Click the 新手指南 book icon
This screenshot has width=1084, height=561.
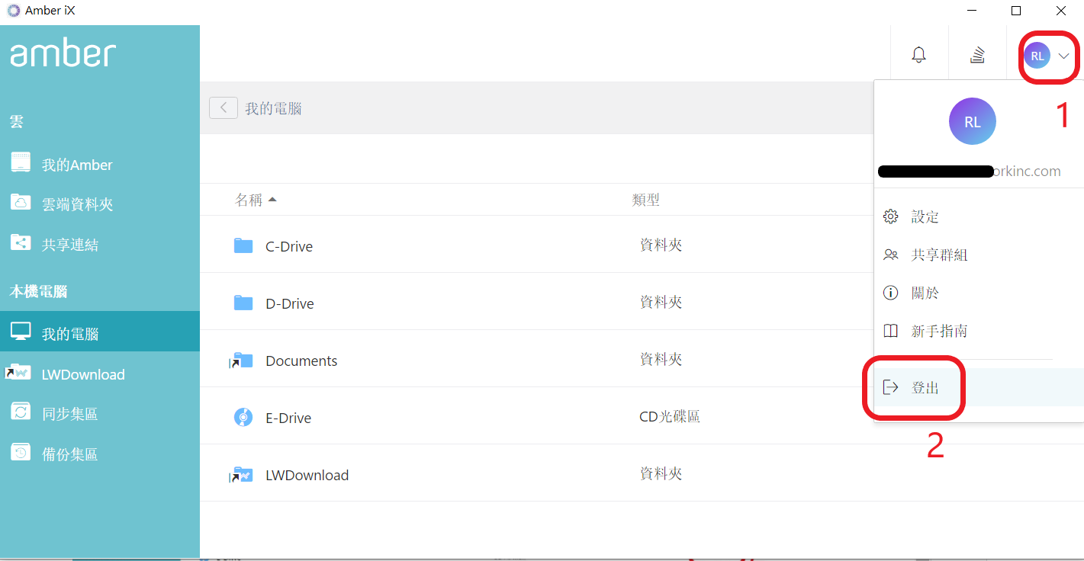point(890,331)
